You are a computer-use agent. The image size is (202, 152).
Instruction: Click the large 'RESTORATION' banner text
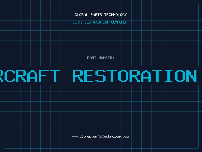(x=135, y=76)
